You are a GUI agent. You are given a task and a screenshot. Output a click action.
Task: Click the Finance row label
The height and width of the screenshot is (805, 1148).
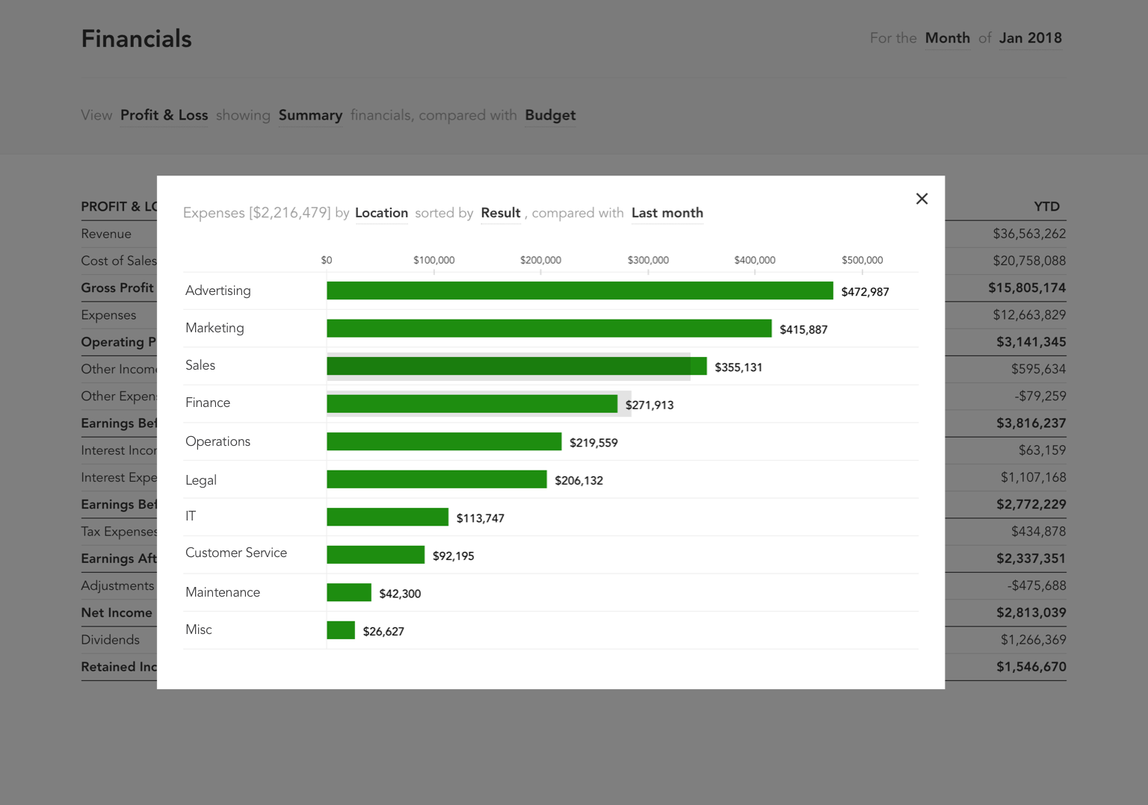coord(208,402)
